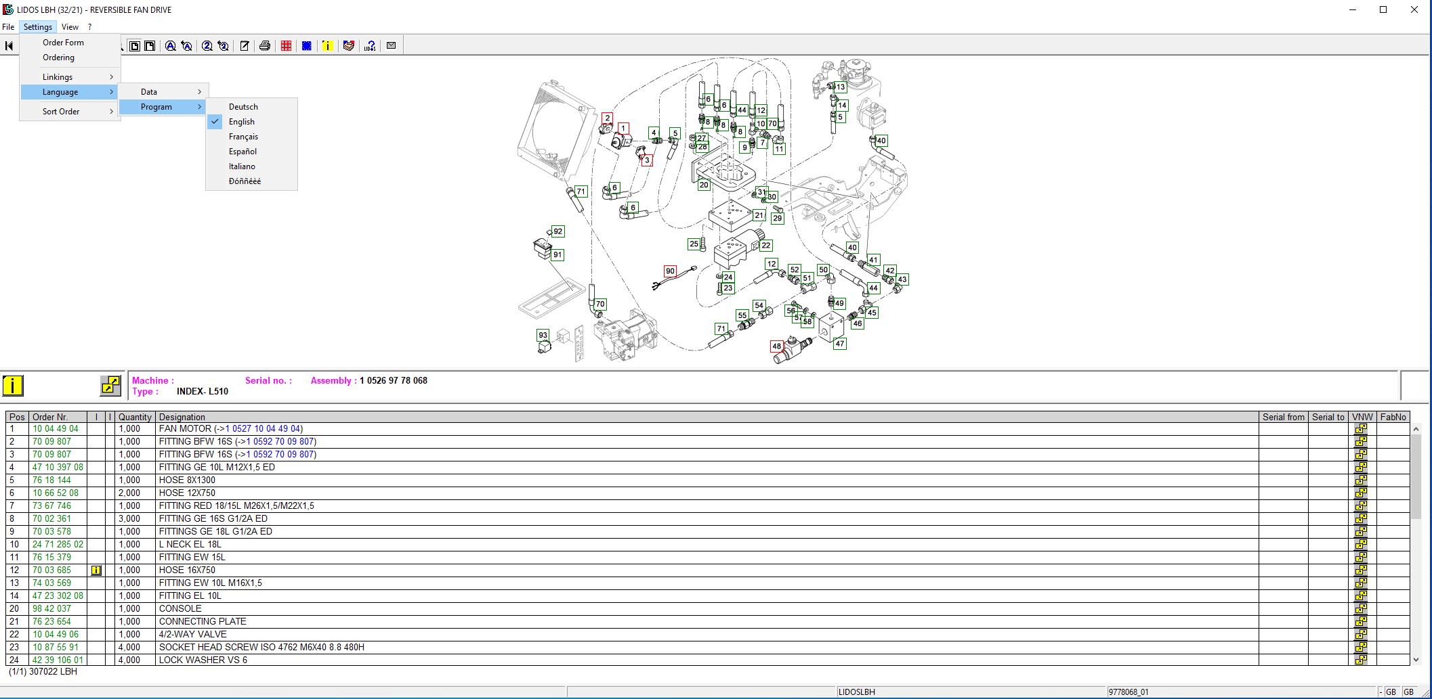Open the View menu
Screen dimensions: 1432x699
(x=70, y=27)
